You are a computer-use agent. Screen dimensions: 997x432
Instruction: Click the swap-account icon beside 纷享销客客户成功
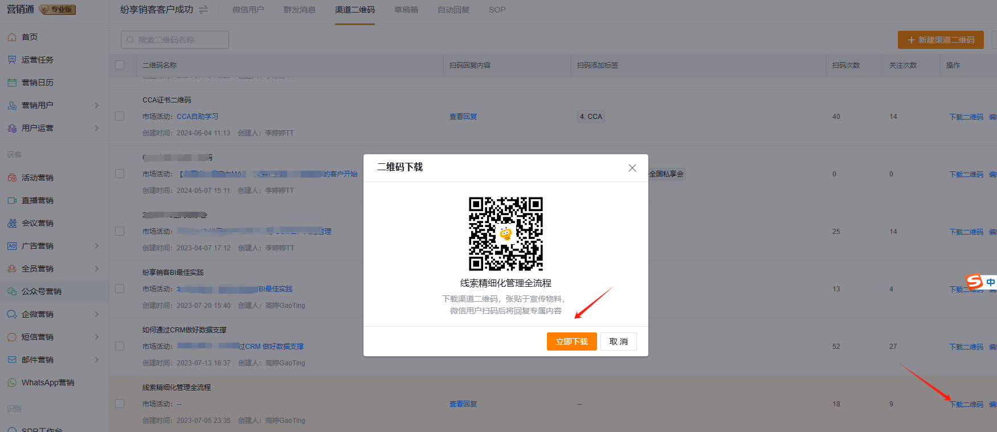(x=203, y=10)
